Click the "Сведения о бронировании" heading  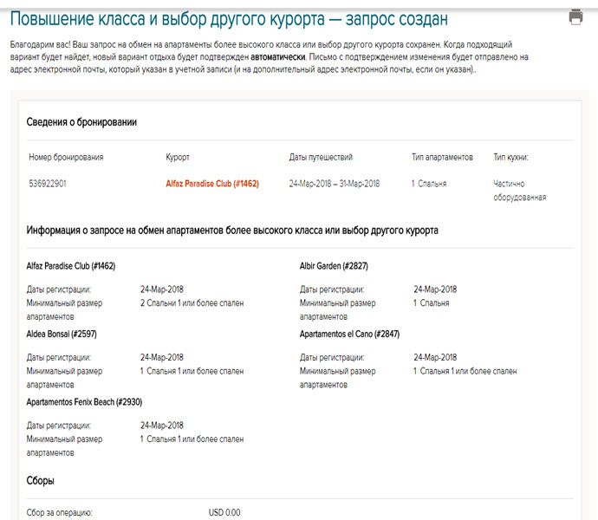coord(81,122)
